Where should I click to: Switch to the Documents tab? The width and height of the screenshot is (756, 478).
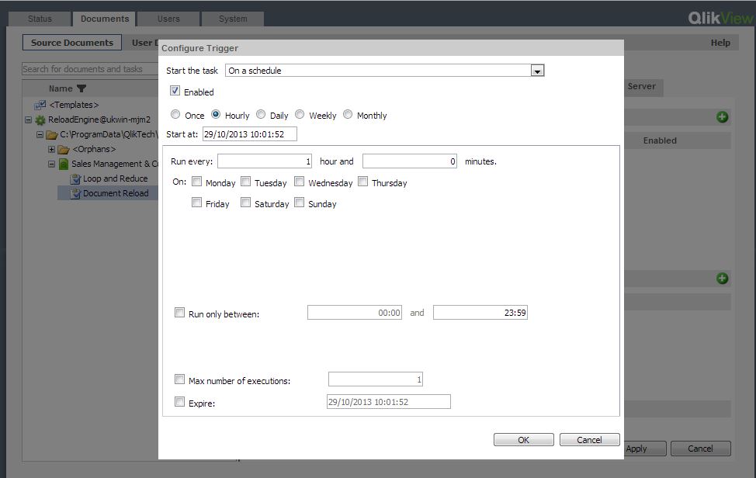(x=105, y=19)
